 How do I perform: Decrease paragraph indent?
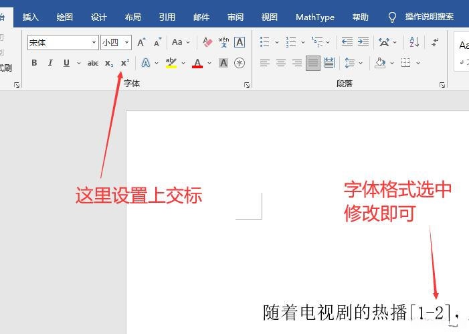[347, 42]
